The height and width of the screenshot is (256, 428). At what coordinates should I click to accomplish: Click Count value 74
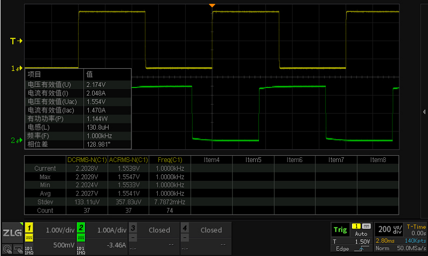[170, 210]
